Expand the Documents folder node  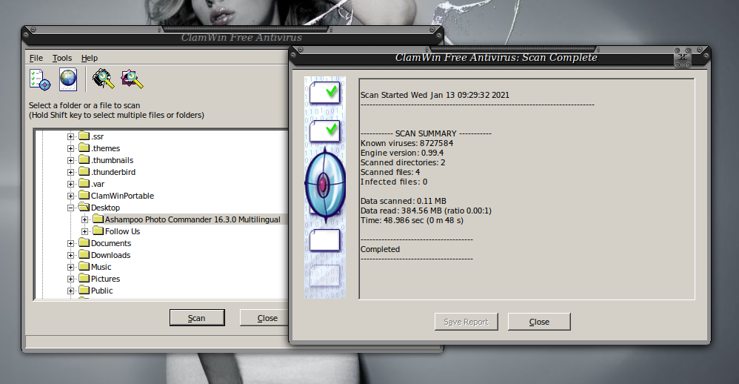[x=70, y=243]
